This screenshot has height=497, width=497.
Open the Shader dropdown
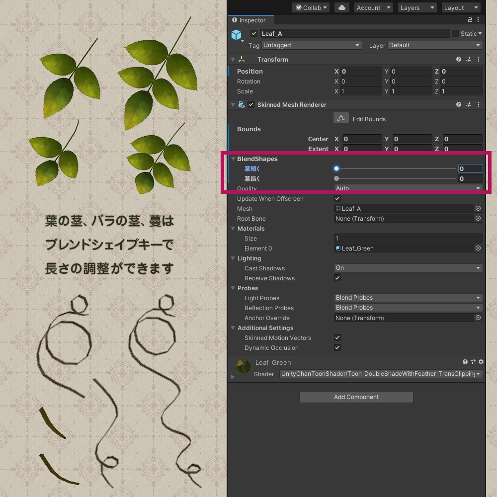(x=381, y=374)
